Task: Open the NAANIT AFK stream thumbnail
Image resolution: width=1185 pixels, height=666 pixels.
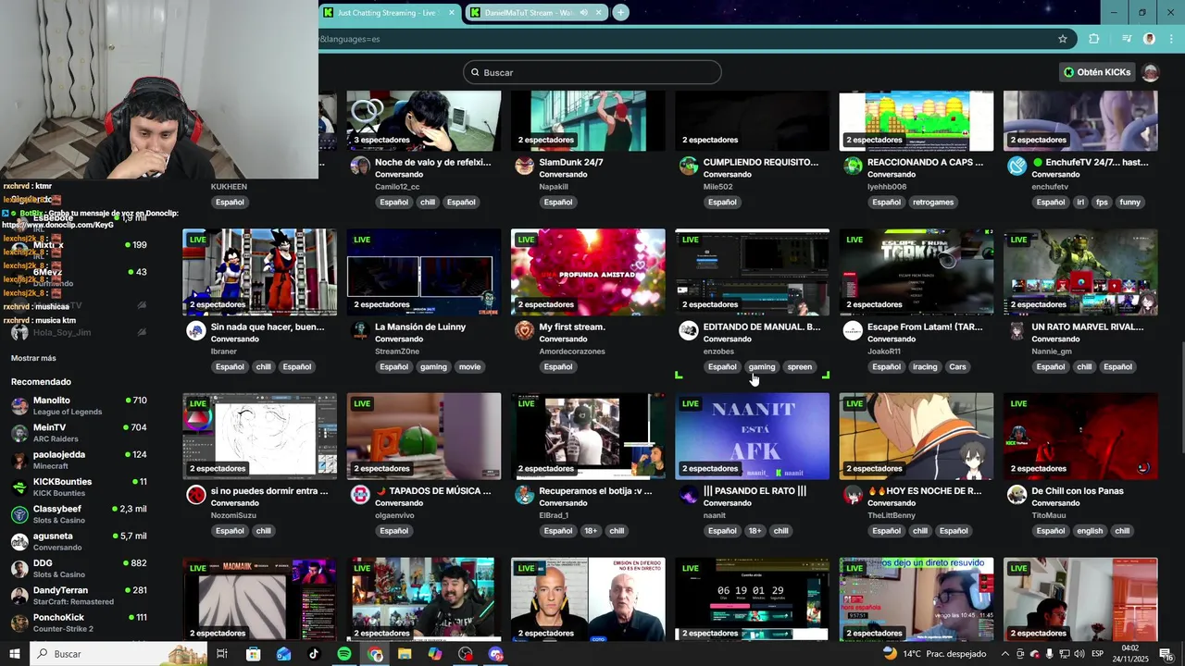Action: [752, 437]
